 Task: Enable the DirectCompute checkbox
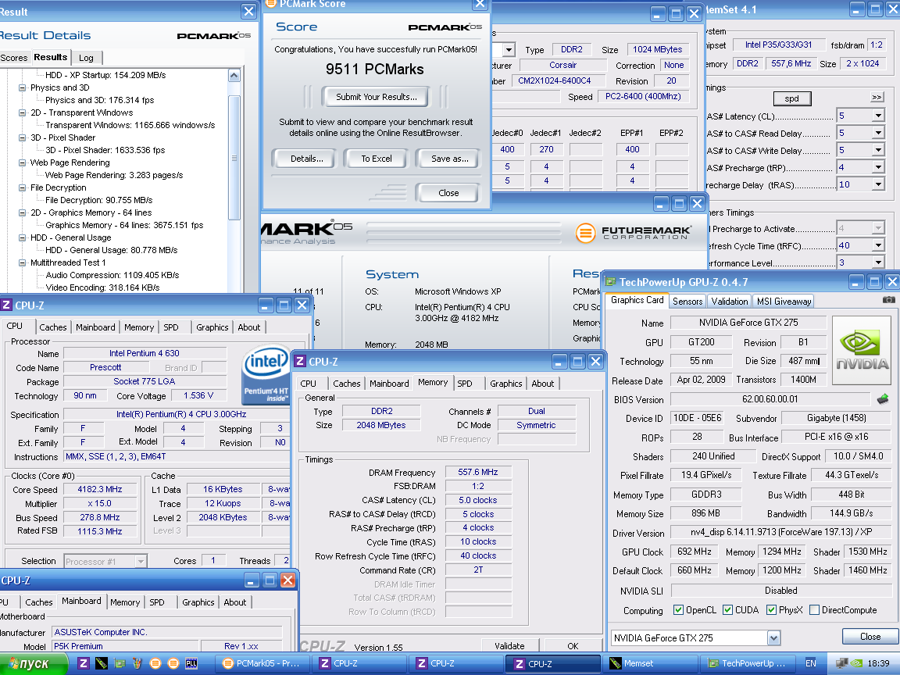[814, 609]
